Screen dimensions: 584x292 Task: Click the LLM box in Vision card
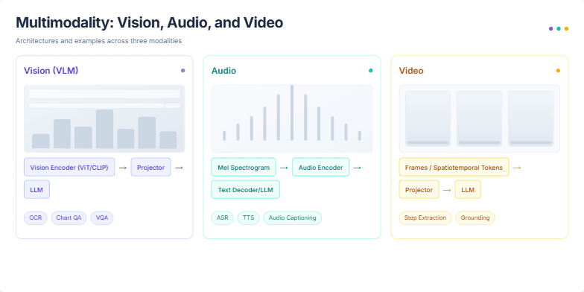(37, 189)
